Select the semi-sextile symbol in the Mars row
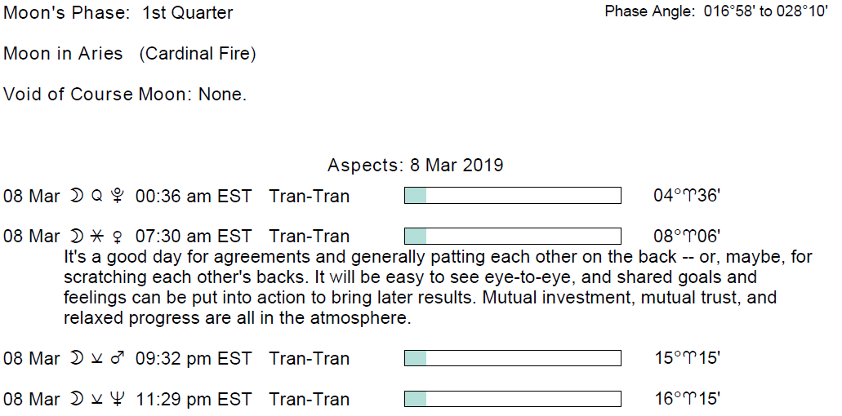842x416 pixels. (97, 359)
